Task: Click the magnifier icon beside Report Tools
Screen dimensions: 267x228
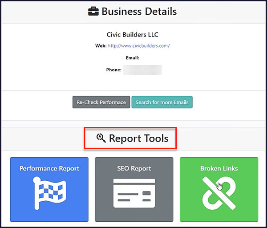Action: pos(101,138)
